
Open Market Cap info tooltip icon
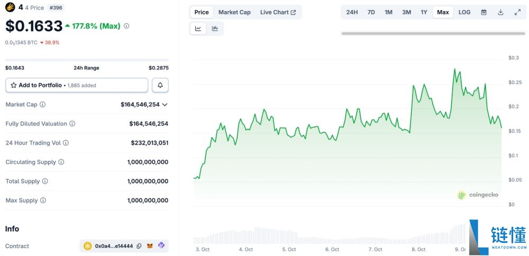click(42, 105)
